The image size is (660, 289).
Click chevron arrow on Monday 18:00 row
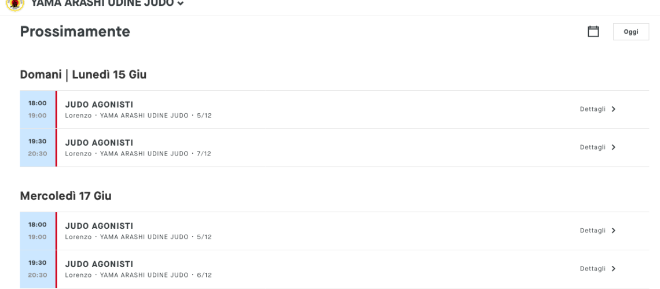tap(613, 109)
